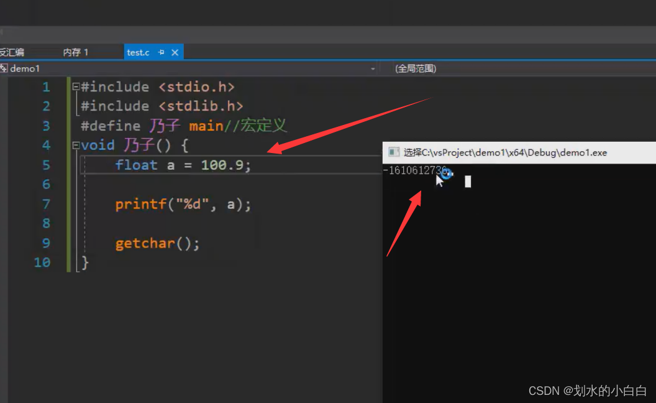656x403 pixels.
Task: Click the demo1 project icon
Action: 4,68
